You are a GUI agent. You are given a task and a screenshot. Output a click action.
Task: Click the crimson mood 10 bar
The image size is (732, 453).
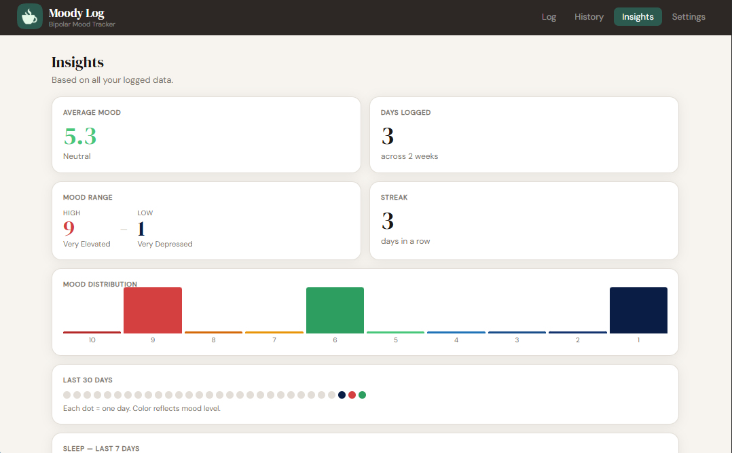pyautogui.click(x=92, y=331)
